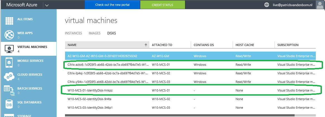Open the All Items grid icon
This screenshot has height=117, width=325.
pyautogui.click(x=9, y=21)
